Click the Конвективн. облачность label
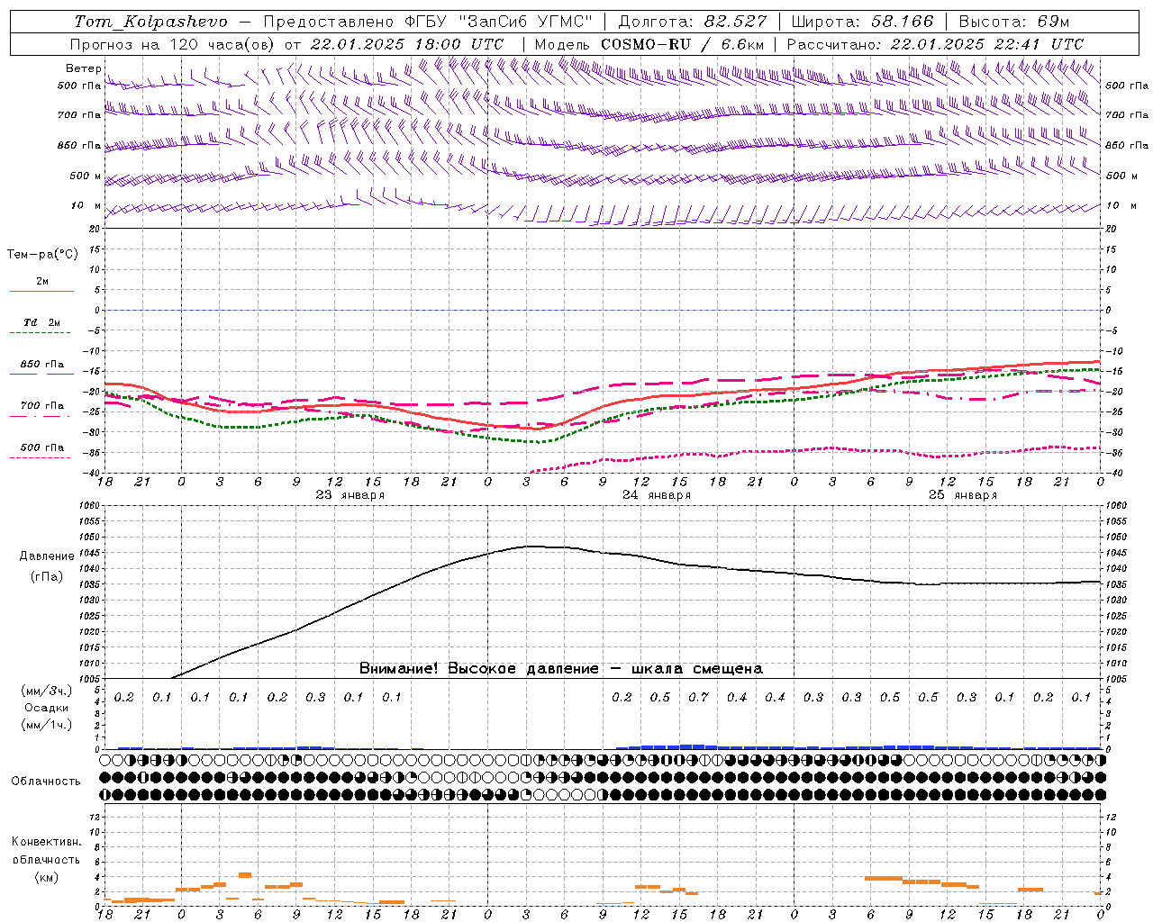This screenshot has width=1153, height=922. pyautogui.click(x=46, y=851)
